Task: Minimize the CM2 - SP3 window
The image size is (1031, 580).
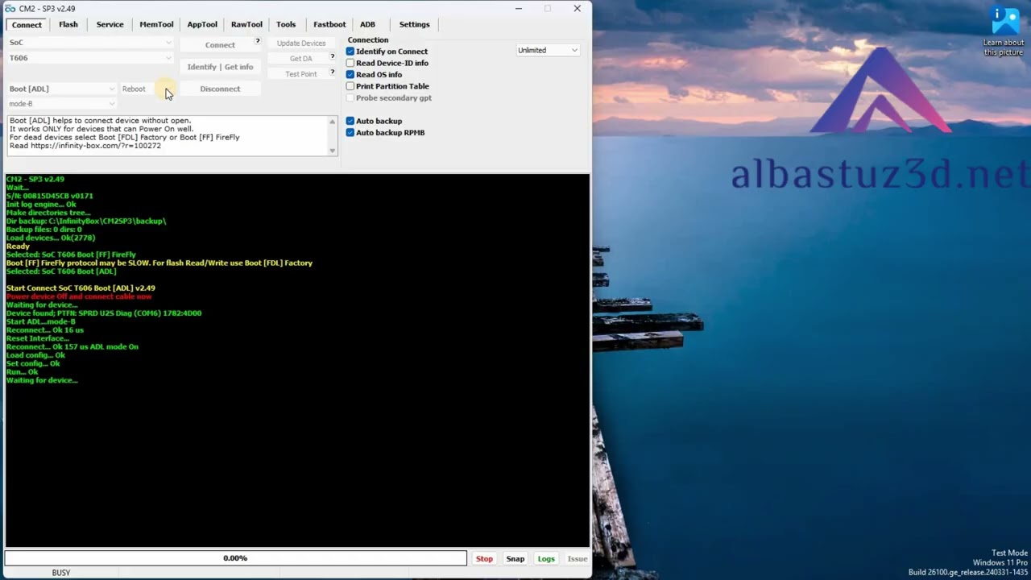Action: (x=519, y=9)
